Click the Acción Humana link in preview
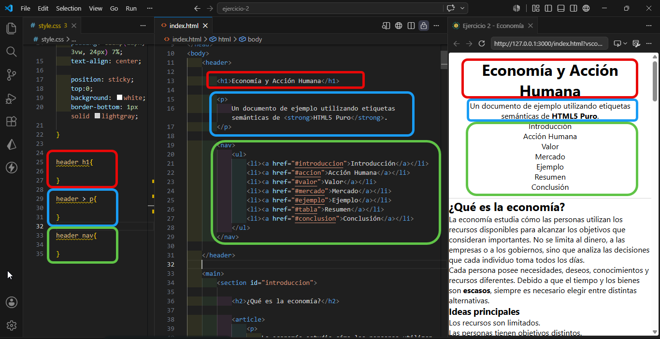Screen dimensions: 660x339 coord(550,137)
